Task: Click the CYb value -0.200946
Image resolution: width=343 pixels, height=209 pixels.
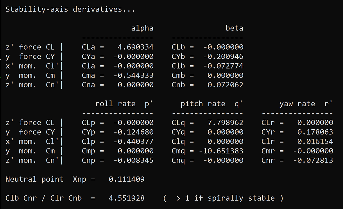Action: (223, 57)
